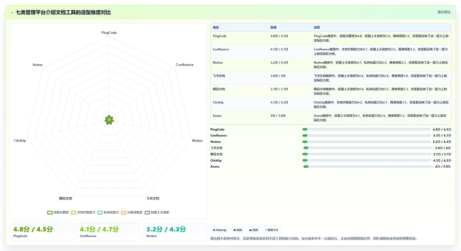
Task: Click the Confluence description cell in the table
Action: 381,51
